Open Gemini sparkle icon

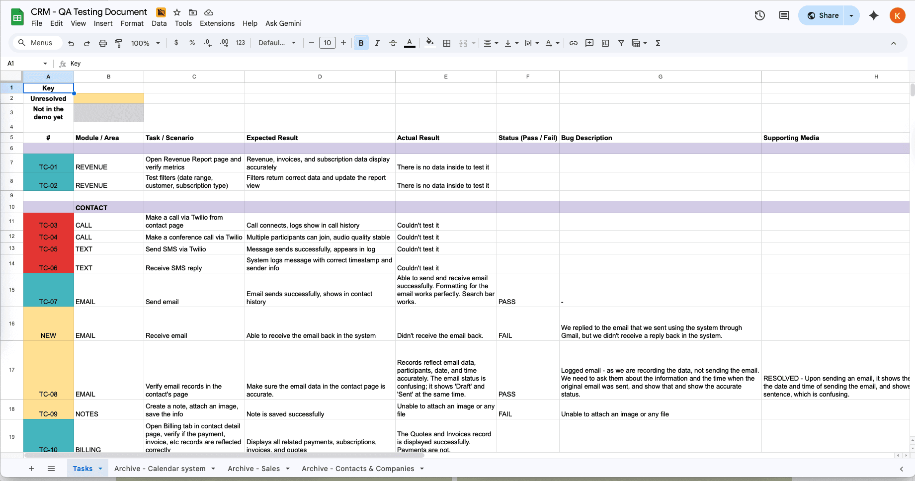874,15
